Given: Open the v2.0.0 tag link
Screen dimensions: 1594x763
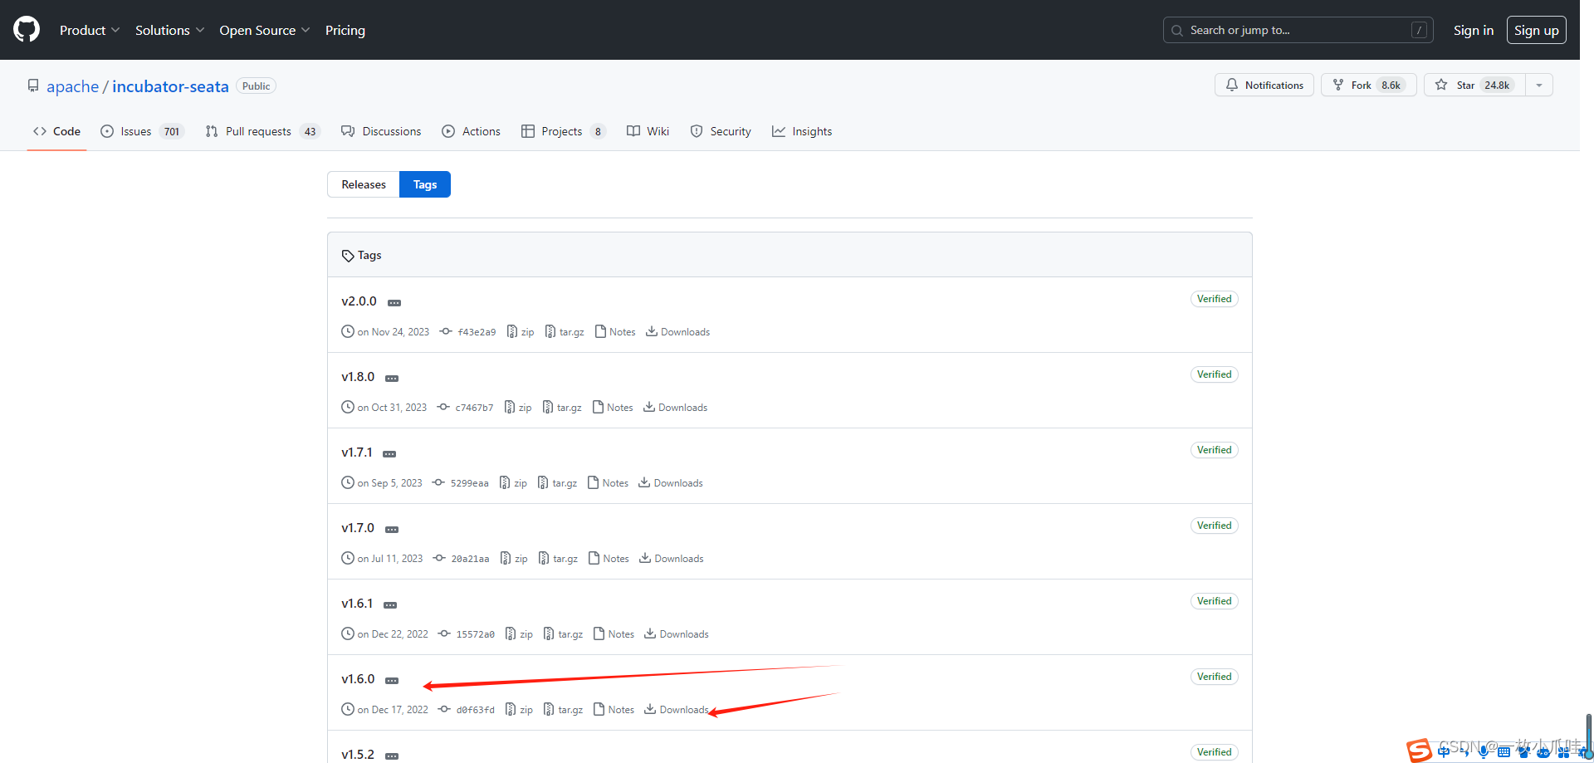Looking at the screenshot, I should 359,301.
